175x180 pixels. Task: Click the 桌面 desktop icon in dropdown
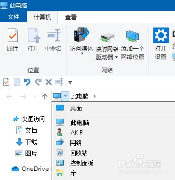coord(60,108)
